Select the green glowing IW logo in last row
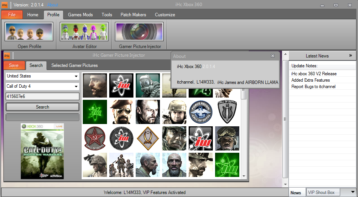The height and width of the screenshot is (197, 358). coord(227,165)
